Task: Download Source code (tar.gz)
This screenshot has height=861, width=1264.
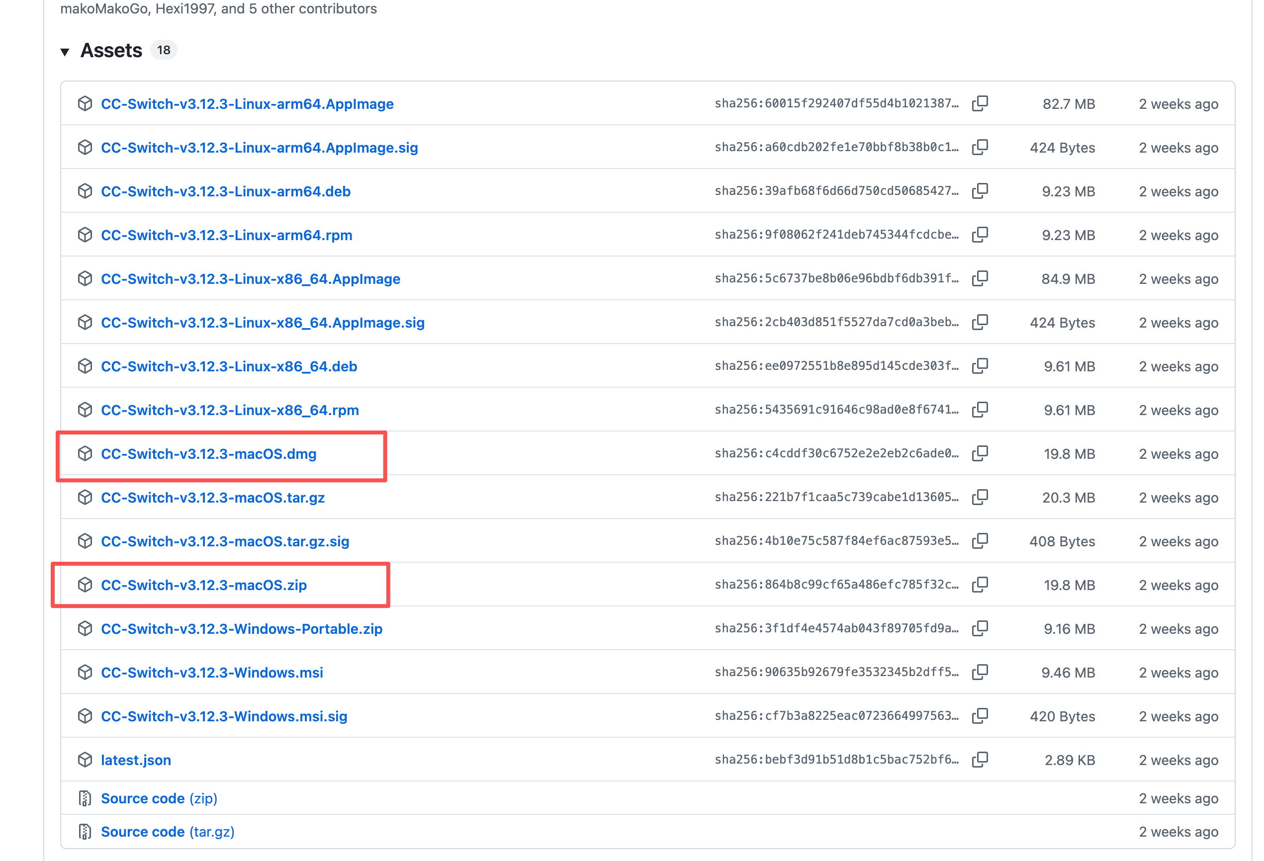Action: (x=168, y=832)
